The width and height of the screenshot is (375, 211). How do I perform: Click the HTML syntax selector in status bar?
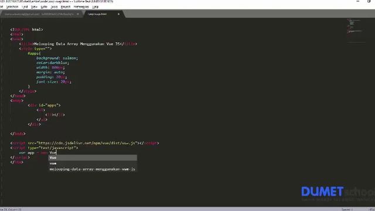tap(372, 209)
